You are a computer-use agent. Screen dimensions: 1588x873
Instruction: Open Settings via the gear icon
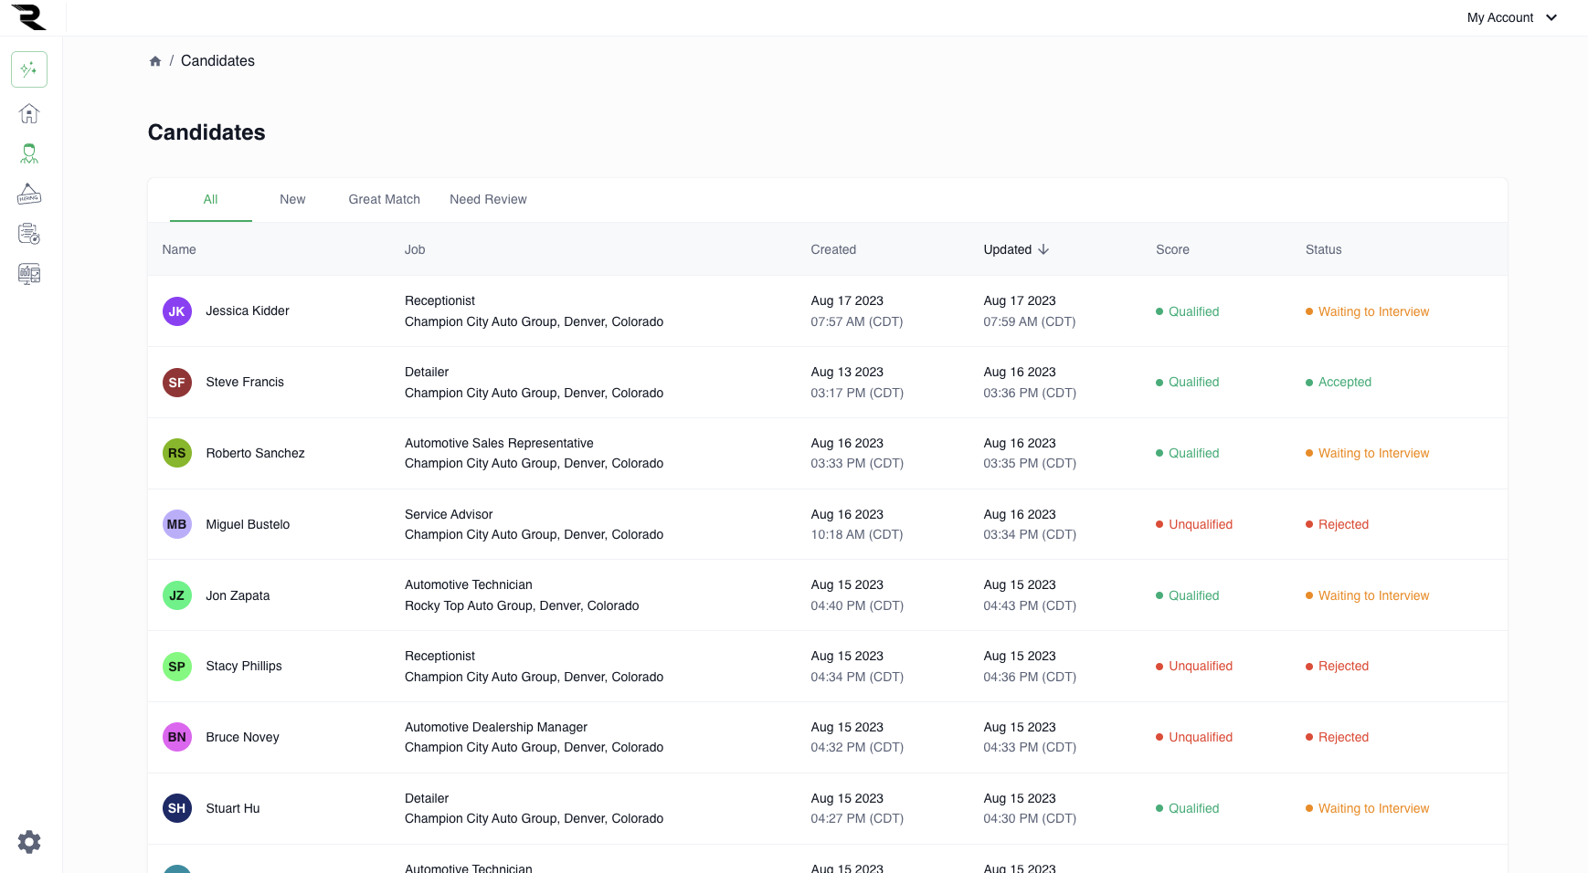tap(28, 841)
